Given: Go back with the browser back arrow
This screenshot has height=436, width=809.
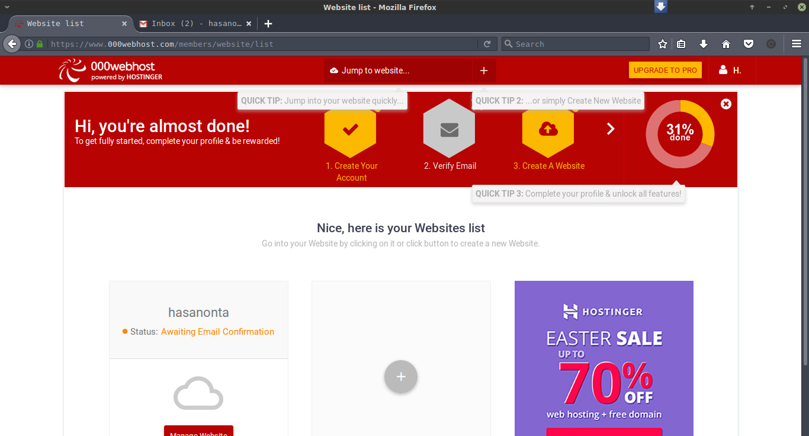Looking at the screenshot, I should (12, 44).
